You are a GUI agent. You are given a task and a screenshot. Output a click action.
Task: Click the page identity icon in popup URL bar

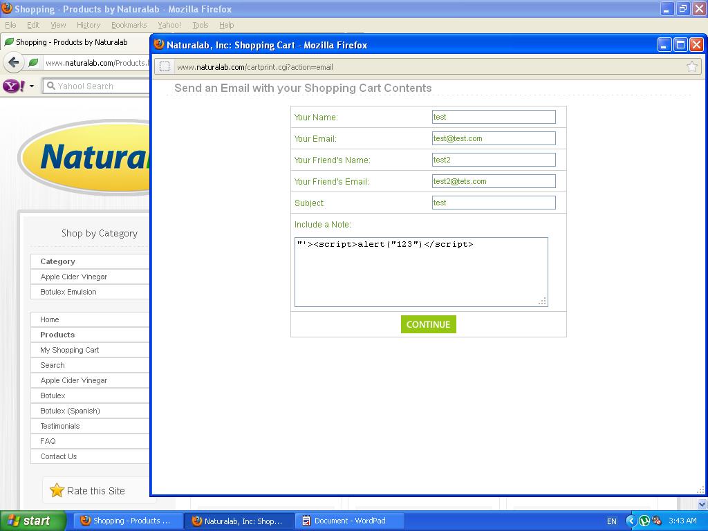165,67
